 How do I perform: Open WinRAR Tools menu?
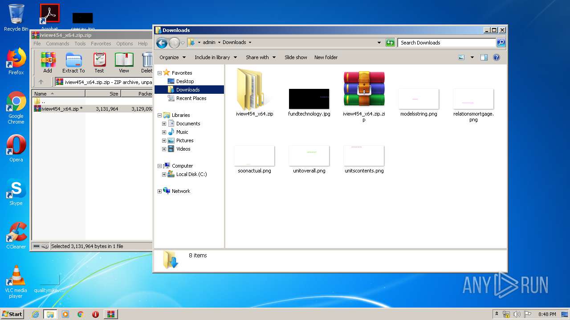pos(80,44)
